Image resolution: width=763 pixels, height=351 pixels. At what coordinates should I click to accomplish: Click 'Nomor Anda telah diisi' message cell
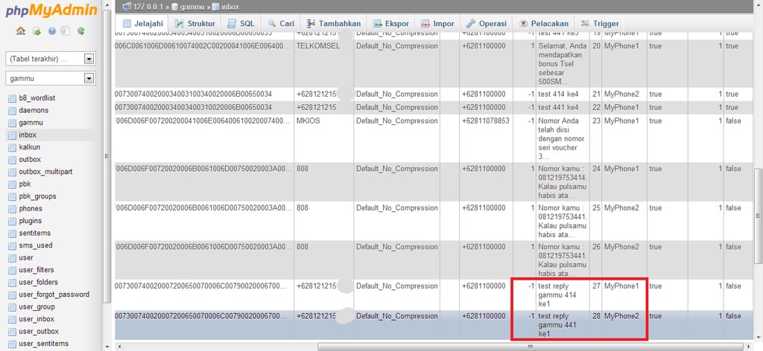coord(562,139)
